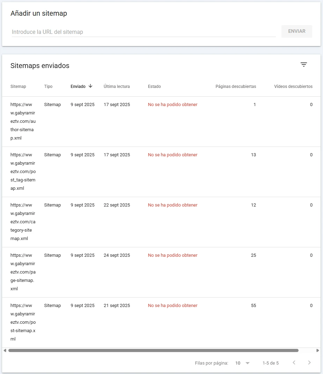Click the scrollbar right arrow
This screenshot has width=323, height=374.
tap(317, 350)
